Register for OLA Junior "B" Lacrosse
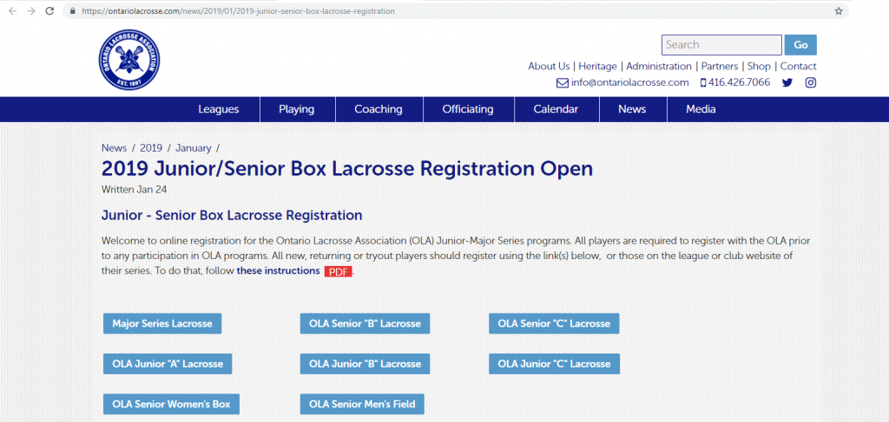 point(365,364)
